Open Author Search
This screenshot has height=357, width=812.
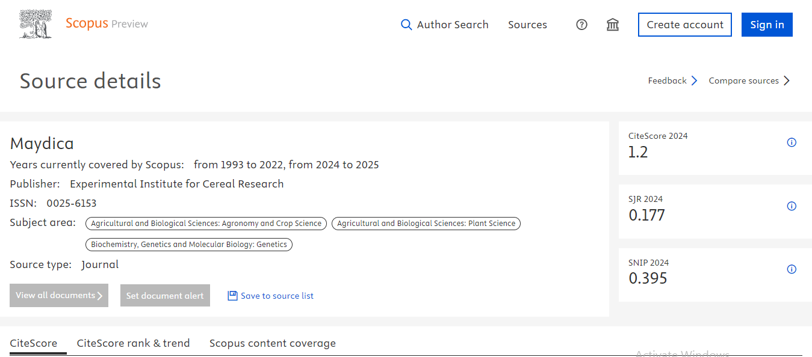(453, 25)
